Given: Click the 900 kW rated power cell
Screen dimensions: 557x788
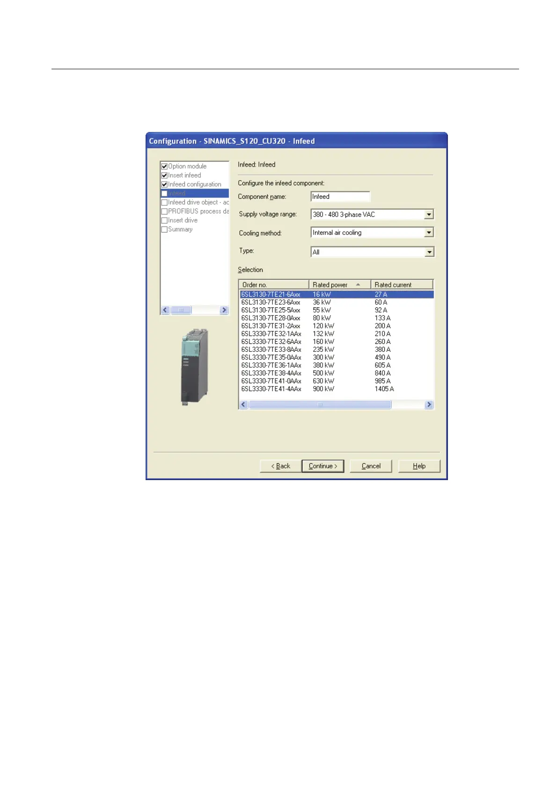Looking at the screenshot, I should pyautogui.click(x=323, y=389).
